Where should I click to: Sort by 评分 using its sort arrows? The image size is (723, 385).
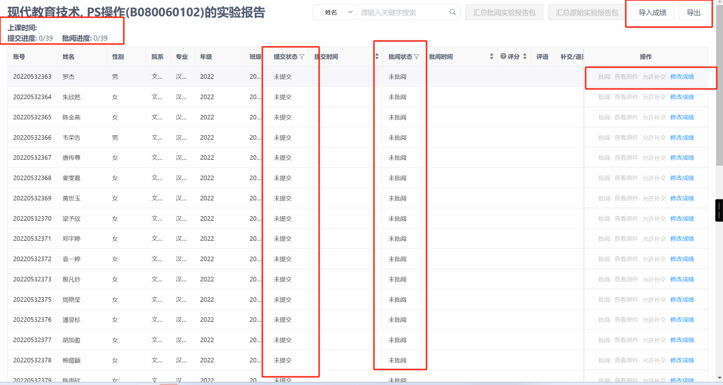(525, 57)
